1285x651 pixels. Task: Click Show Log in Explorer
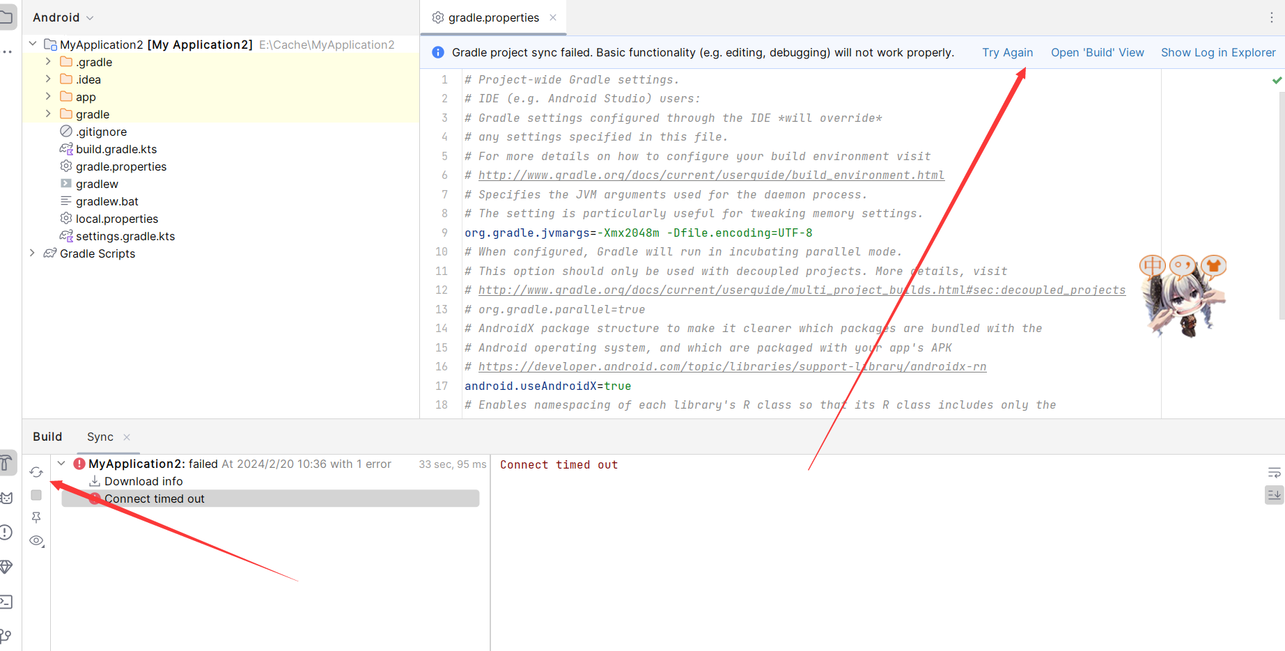point(1218,52)
